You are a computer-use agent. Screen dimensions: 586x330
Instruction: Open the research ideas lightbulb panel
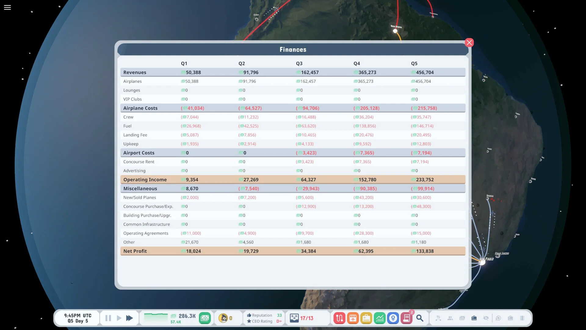click(x=393, y=318)
